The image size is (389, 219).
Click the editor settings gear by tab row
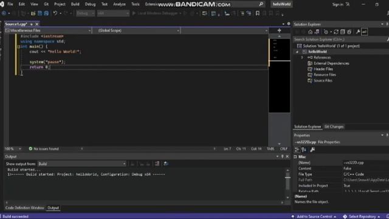[x=289, y=24]
